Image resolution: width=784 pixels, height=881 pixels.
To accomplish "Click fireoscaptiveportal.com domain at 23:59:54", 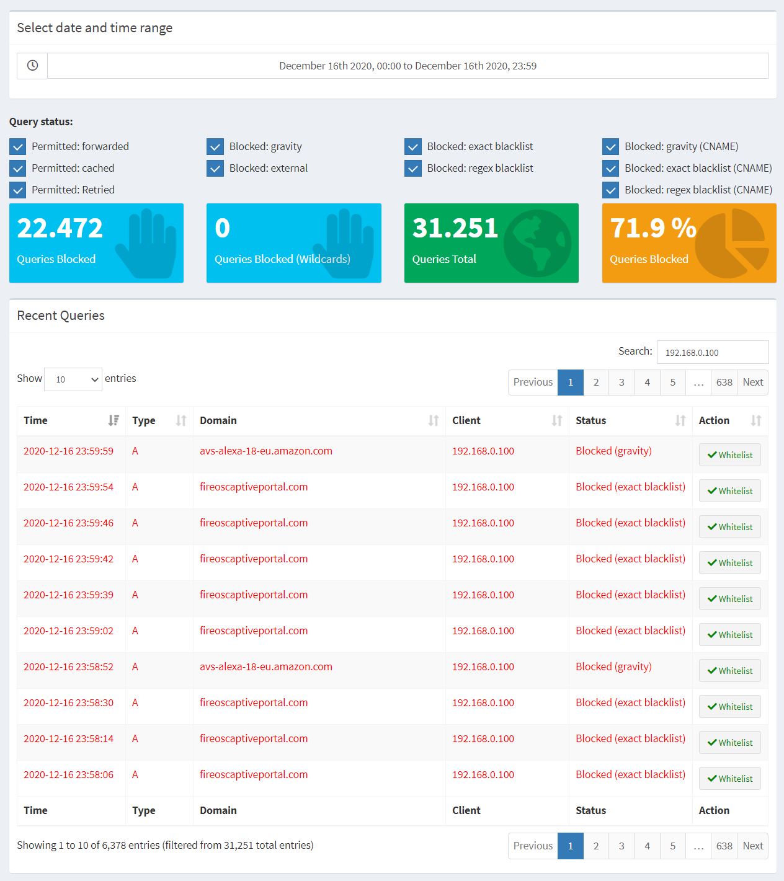I will tap(254, 487).
